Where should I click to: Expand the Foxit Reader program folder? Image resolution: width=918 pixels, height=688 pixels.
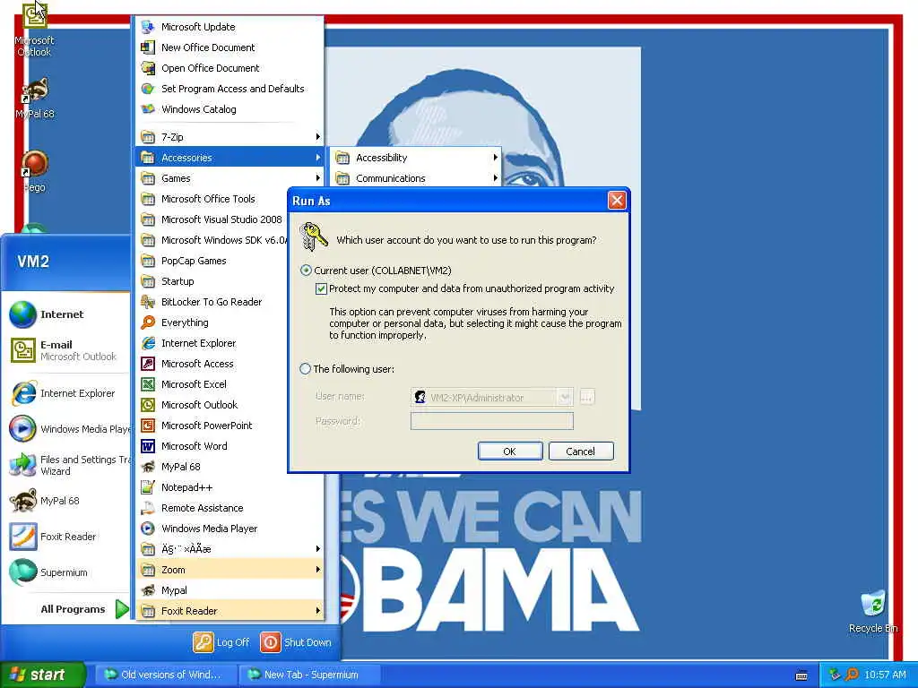point(230,611)
